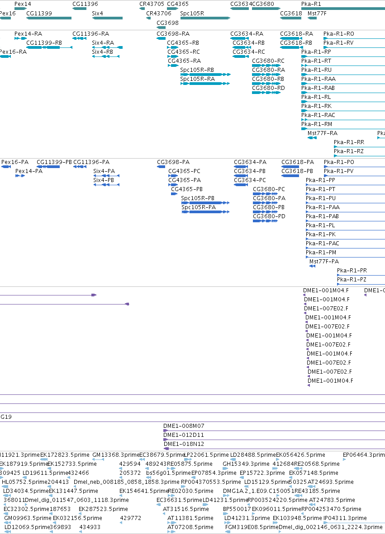Click transcript label "CG11396-RA"

(x=91, y=34)
